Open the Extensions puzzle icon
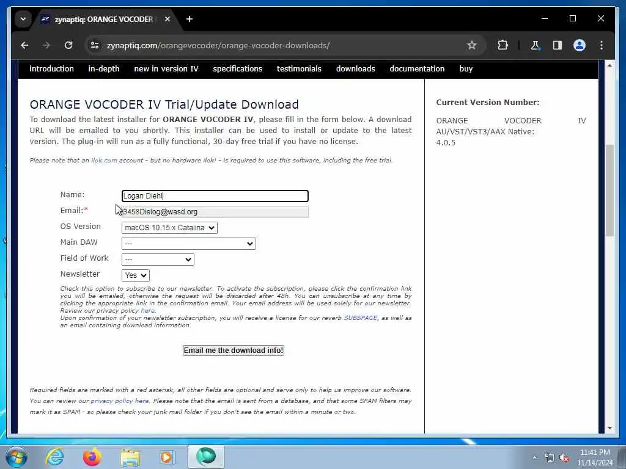This screenshot has width=626, height=469. click(503, 45)
